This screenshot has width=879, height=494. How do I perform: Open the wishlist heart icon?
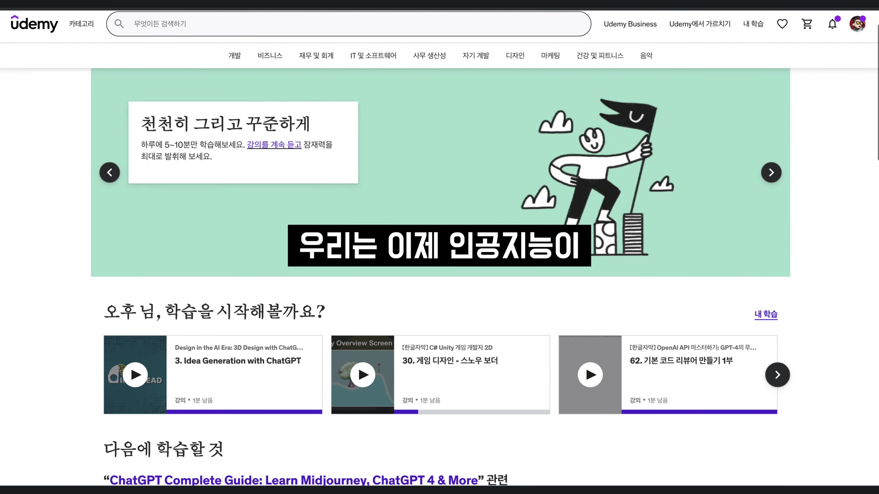782,24
